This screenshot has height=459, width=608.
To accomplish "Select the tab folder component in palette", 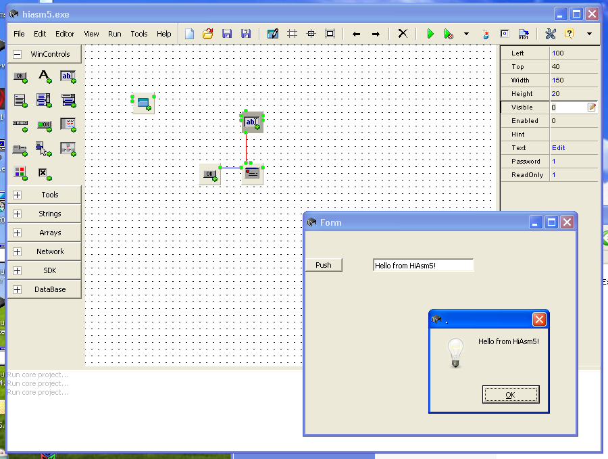I will (x=20, y=150).
